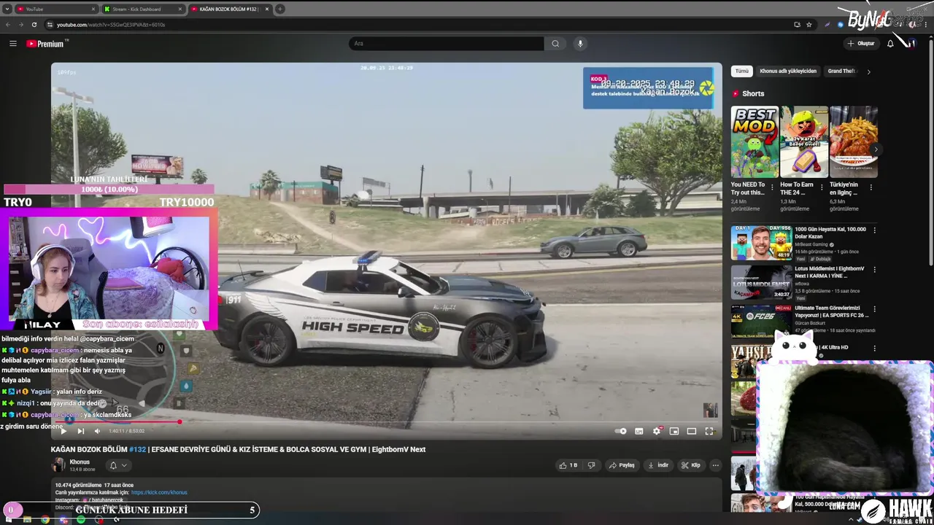Open the kick.com/khonus link

pos(159,492)
